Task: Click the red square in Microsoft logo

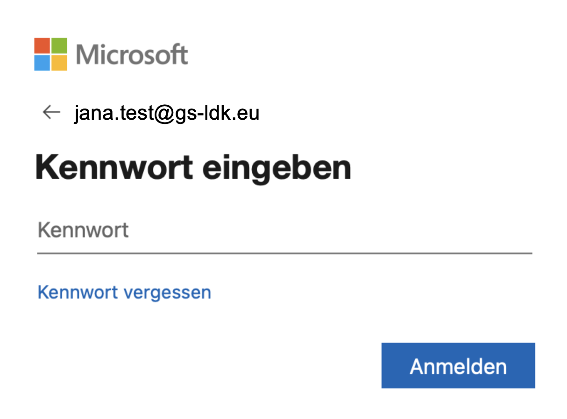Action: (x=42, y=46)
